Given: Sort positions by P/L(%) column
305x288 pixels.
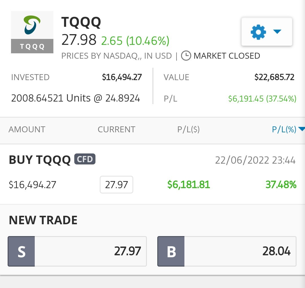Looking at the screenshot, I should [x=284, y=129].
